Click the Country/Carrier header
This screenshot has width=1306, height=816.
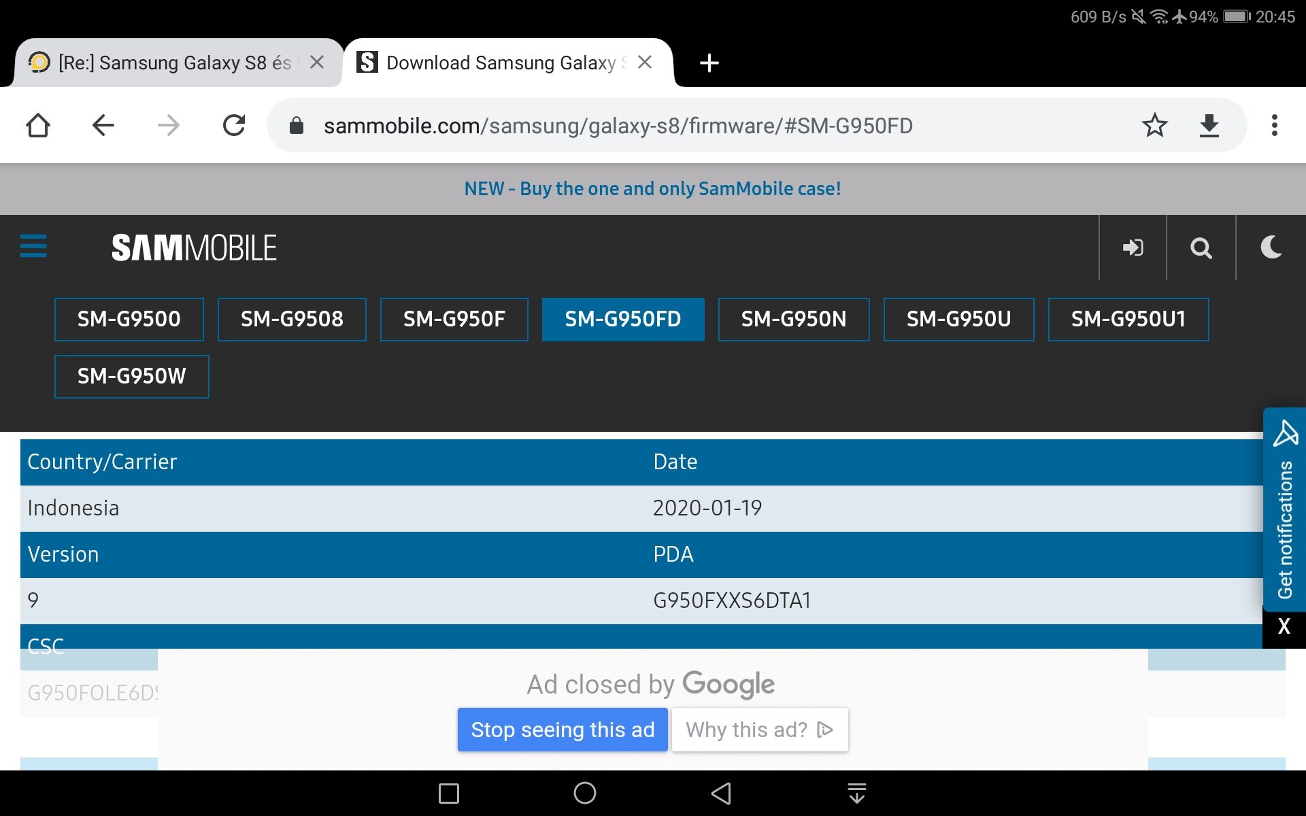102,462
